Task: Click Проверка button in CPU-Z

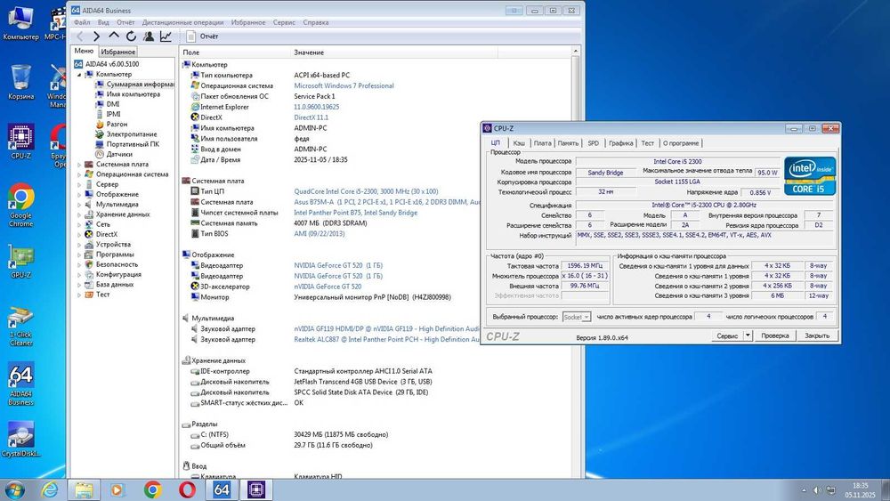Action: click(775, 335)
